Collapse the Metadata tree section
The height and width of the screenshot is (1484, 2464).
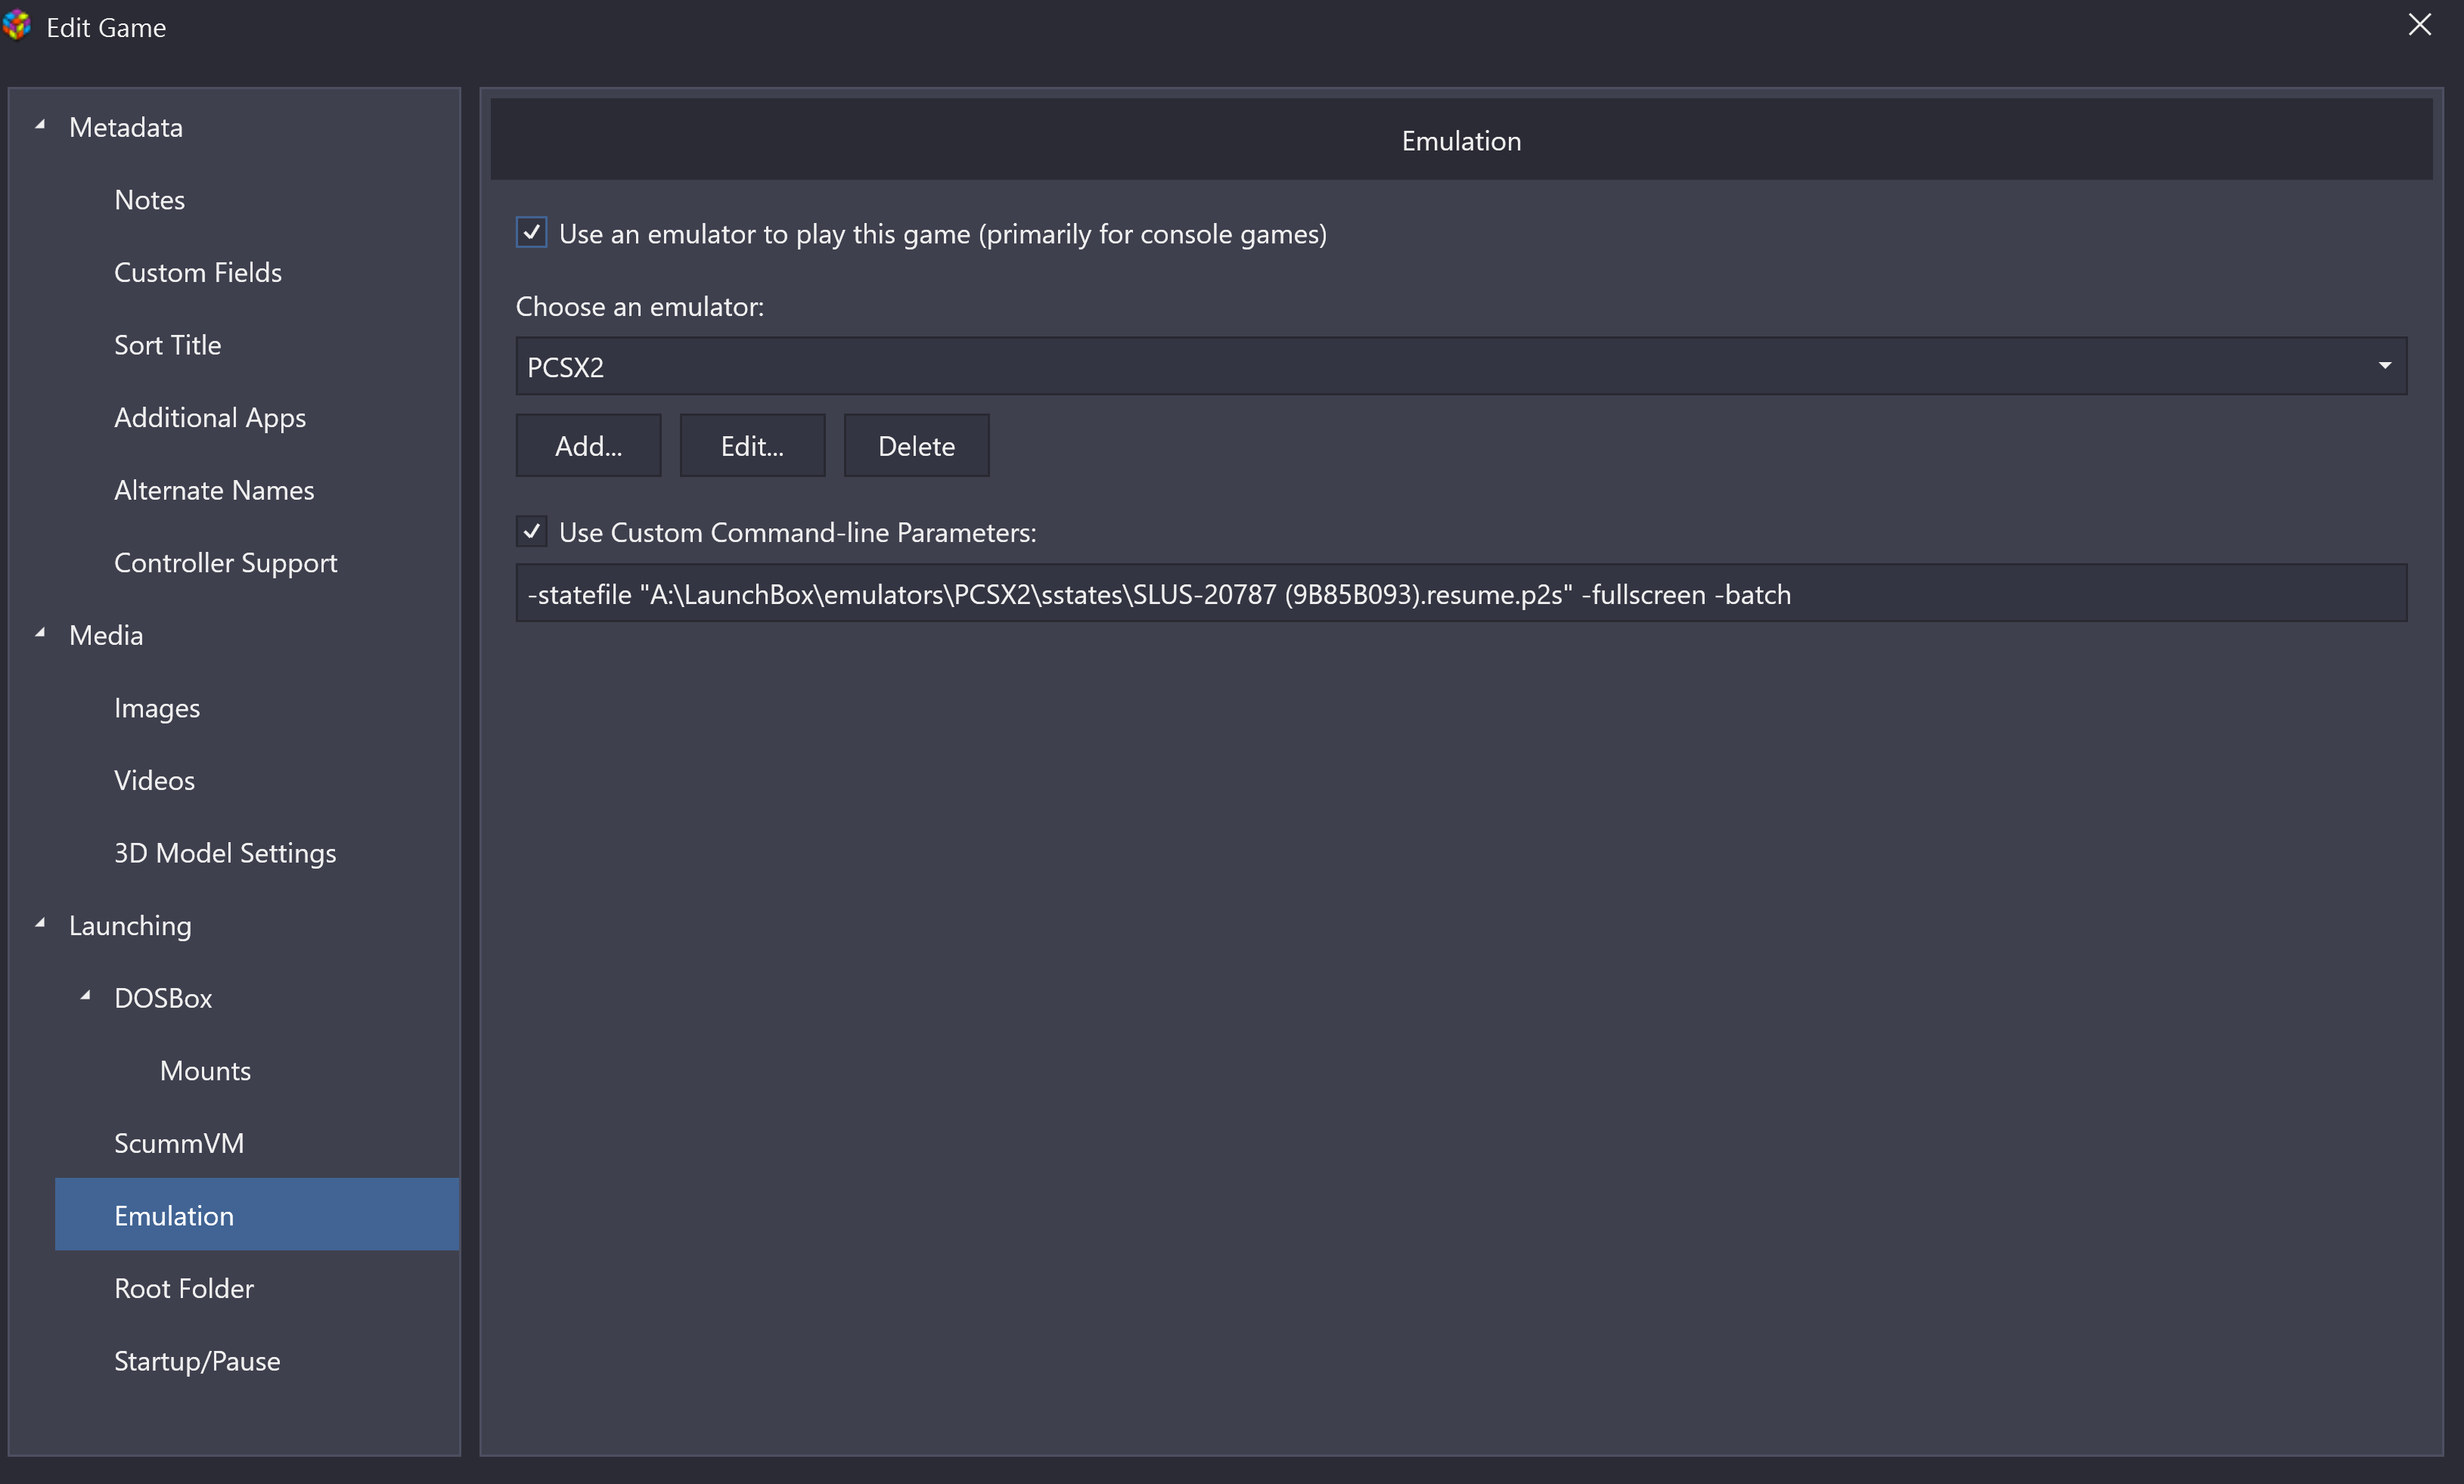(41, 126)
